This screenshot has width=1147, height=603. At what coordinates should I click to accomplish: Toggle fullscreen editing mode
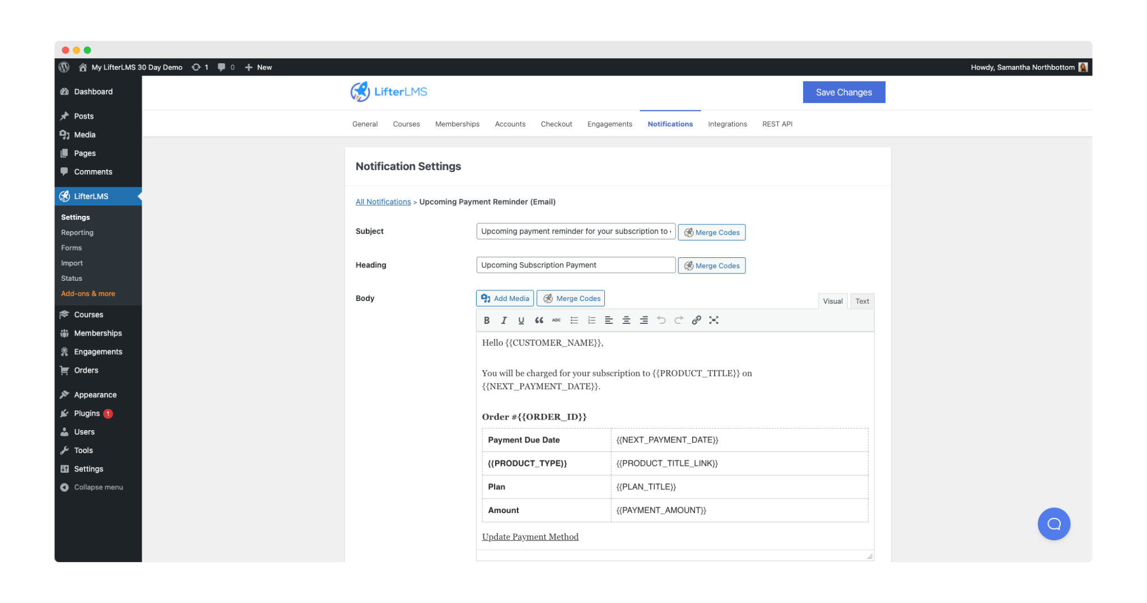714,320
